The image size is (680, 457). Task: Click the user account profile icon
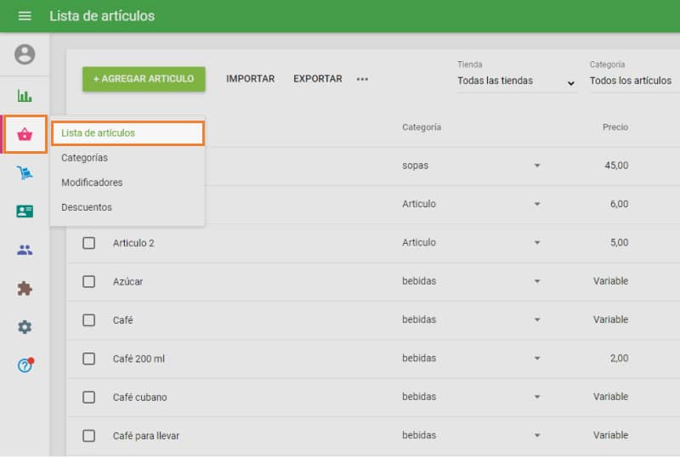click(x=25, y=55)
